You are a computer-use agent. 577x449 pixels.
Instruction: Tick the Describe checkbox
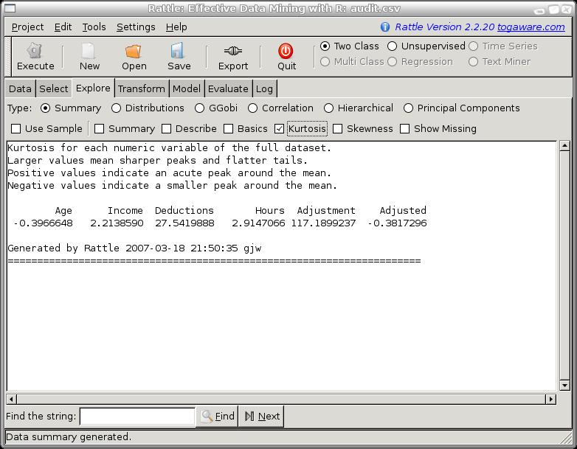(166, 129)
